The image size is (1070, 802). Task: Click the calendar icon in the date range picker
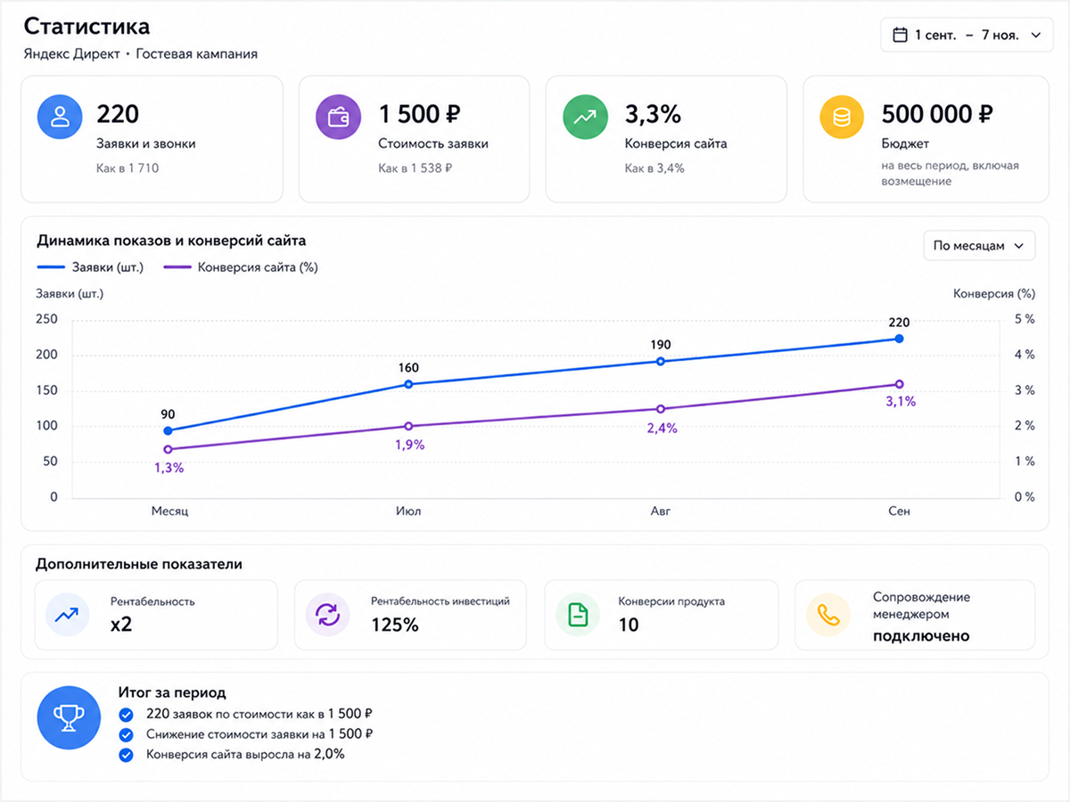[900, 35]
